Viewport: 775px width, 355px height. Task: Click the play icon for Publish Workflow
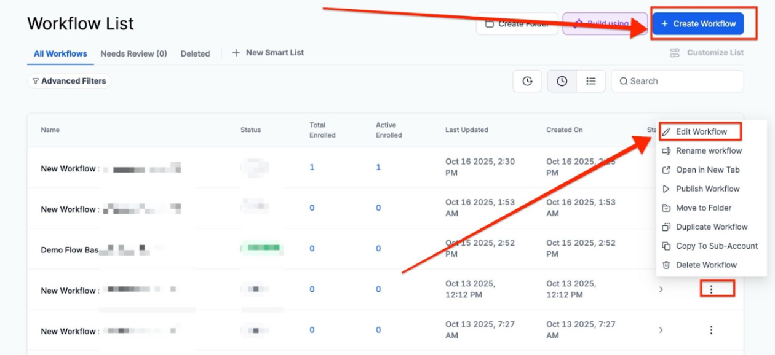click(x=666, y=189)
